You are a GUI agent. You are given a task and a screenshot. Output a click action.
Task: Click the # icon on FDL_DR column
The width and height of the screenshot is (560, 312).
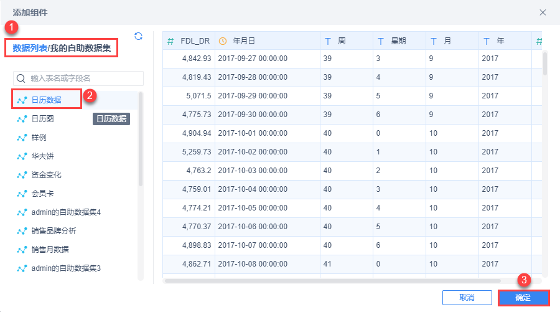170,41
